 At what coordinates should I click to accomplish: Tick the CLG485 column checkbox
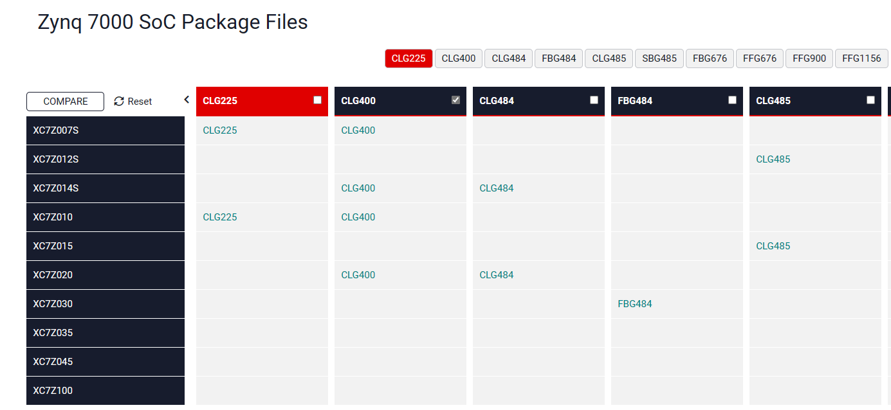coord(870,100)
